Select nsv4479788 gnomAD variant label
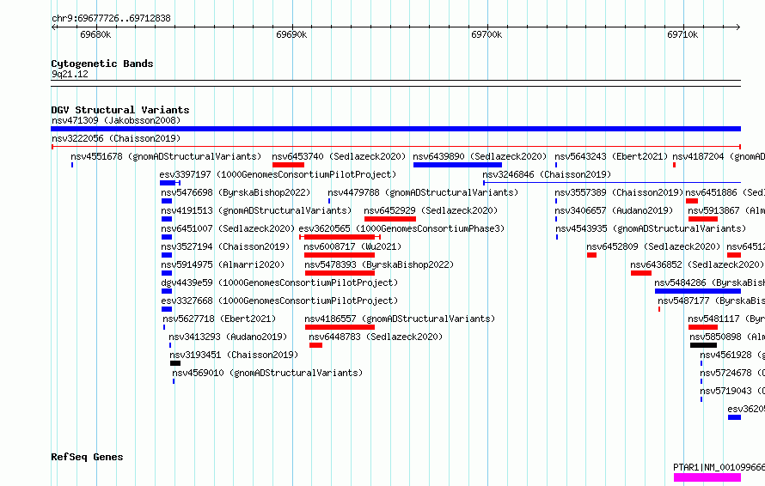The image size is (765, 486). click(423, 192)
